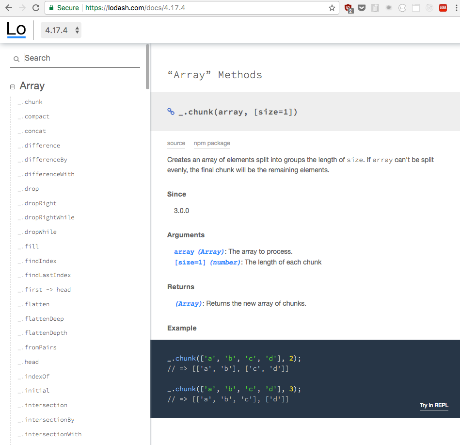Click the Lo lodash logo
Viewport: 460px width, 445px height.
click(16, 30)
